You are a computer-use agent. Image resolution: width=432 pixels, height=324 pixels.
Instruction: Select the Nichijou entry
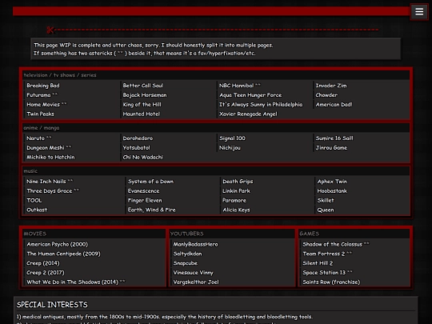point(230,148)
